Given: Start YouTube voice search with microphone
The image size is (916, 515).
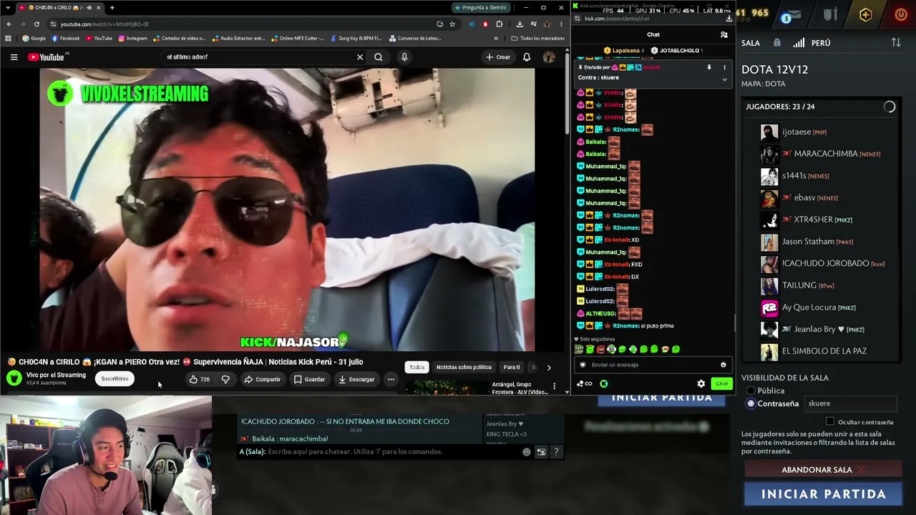Looking at the screenshot, I should tap(404, 57).
